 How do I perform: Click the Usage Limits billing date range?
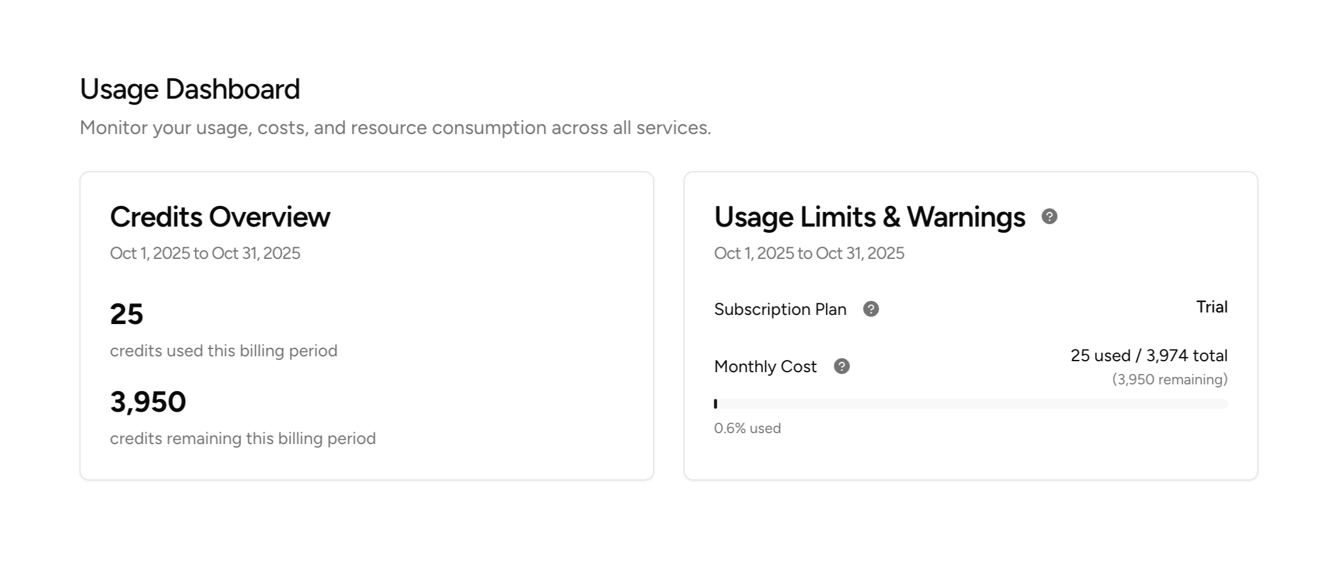click(x=809, y=253)
